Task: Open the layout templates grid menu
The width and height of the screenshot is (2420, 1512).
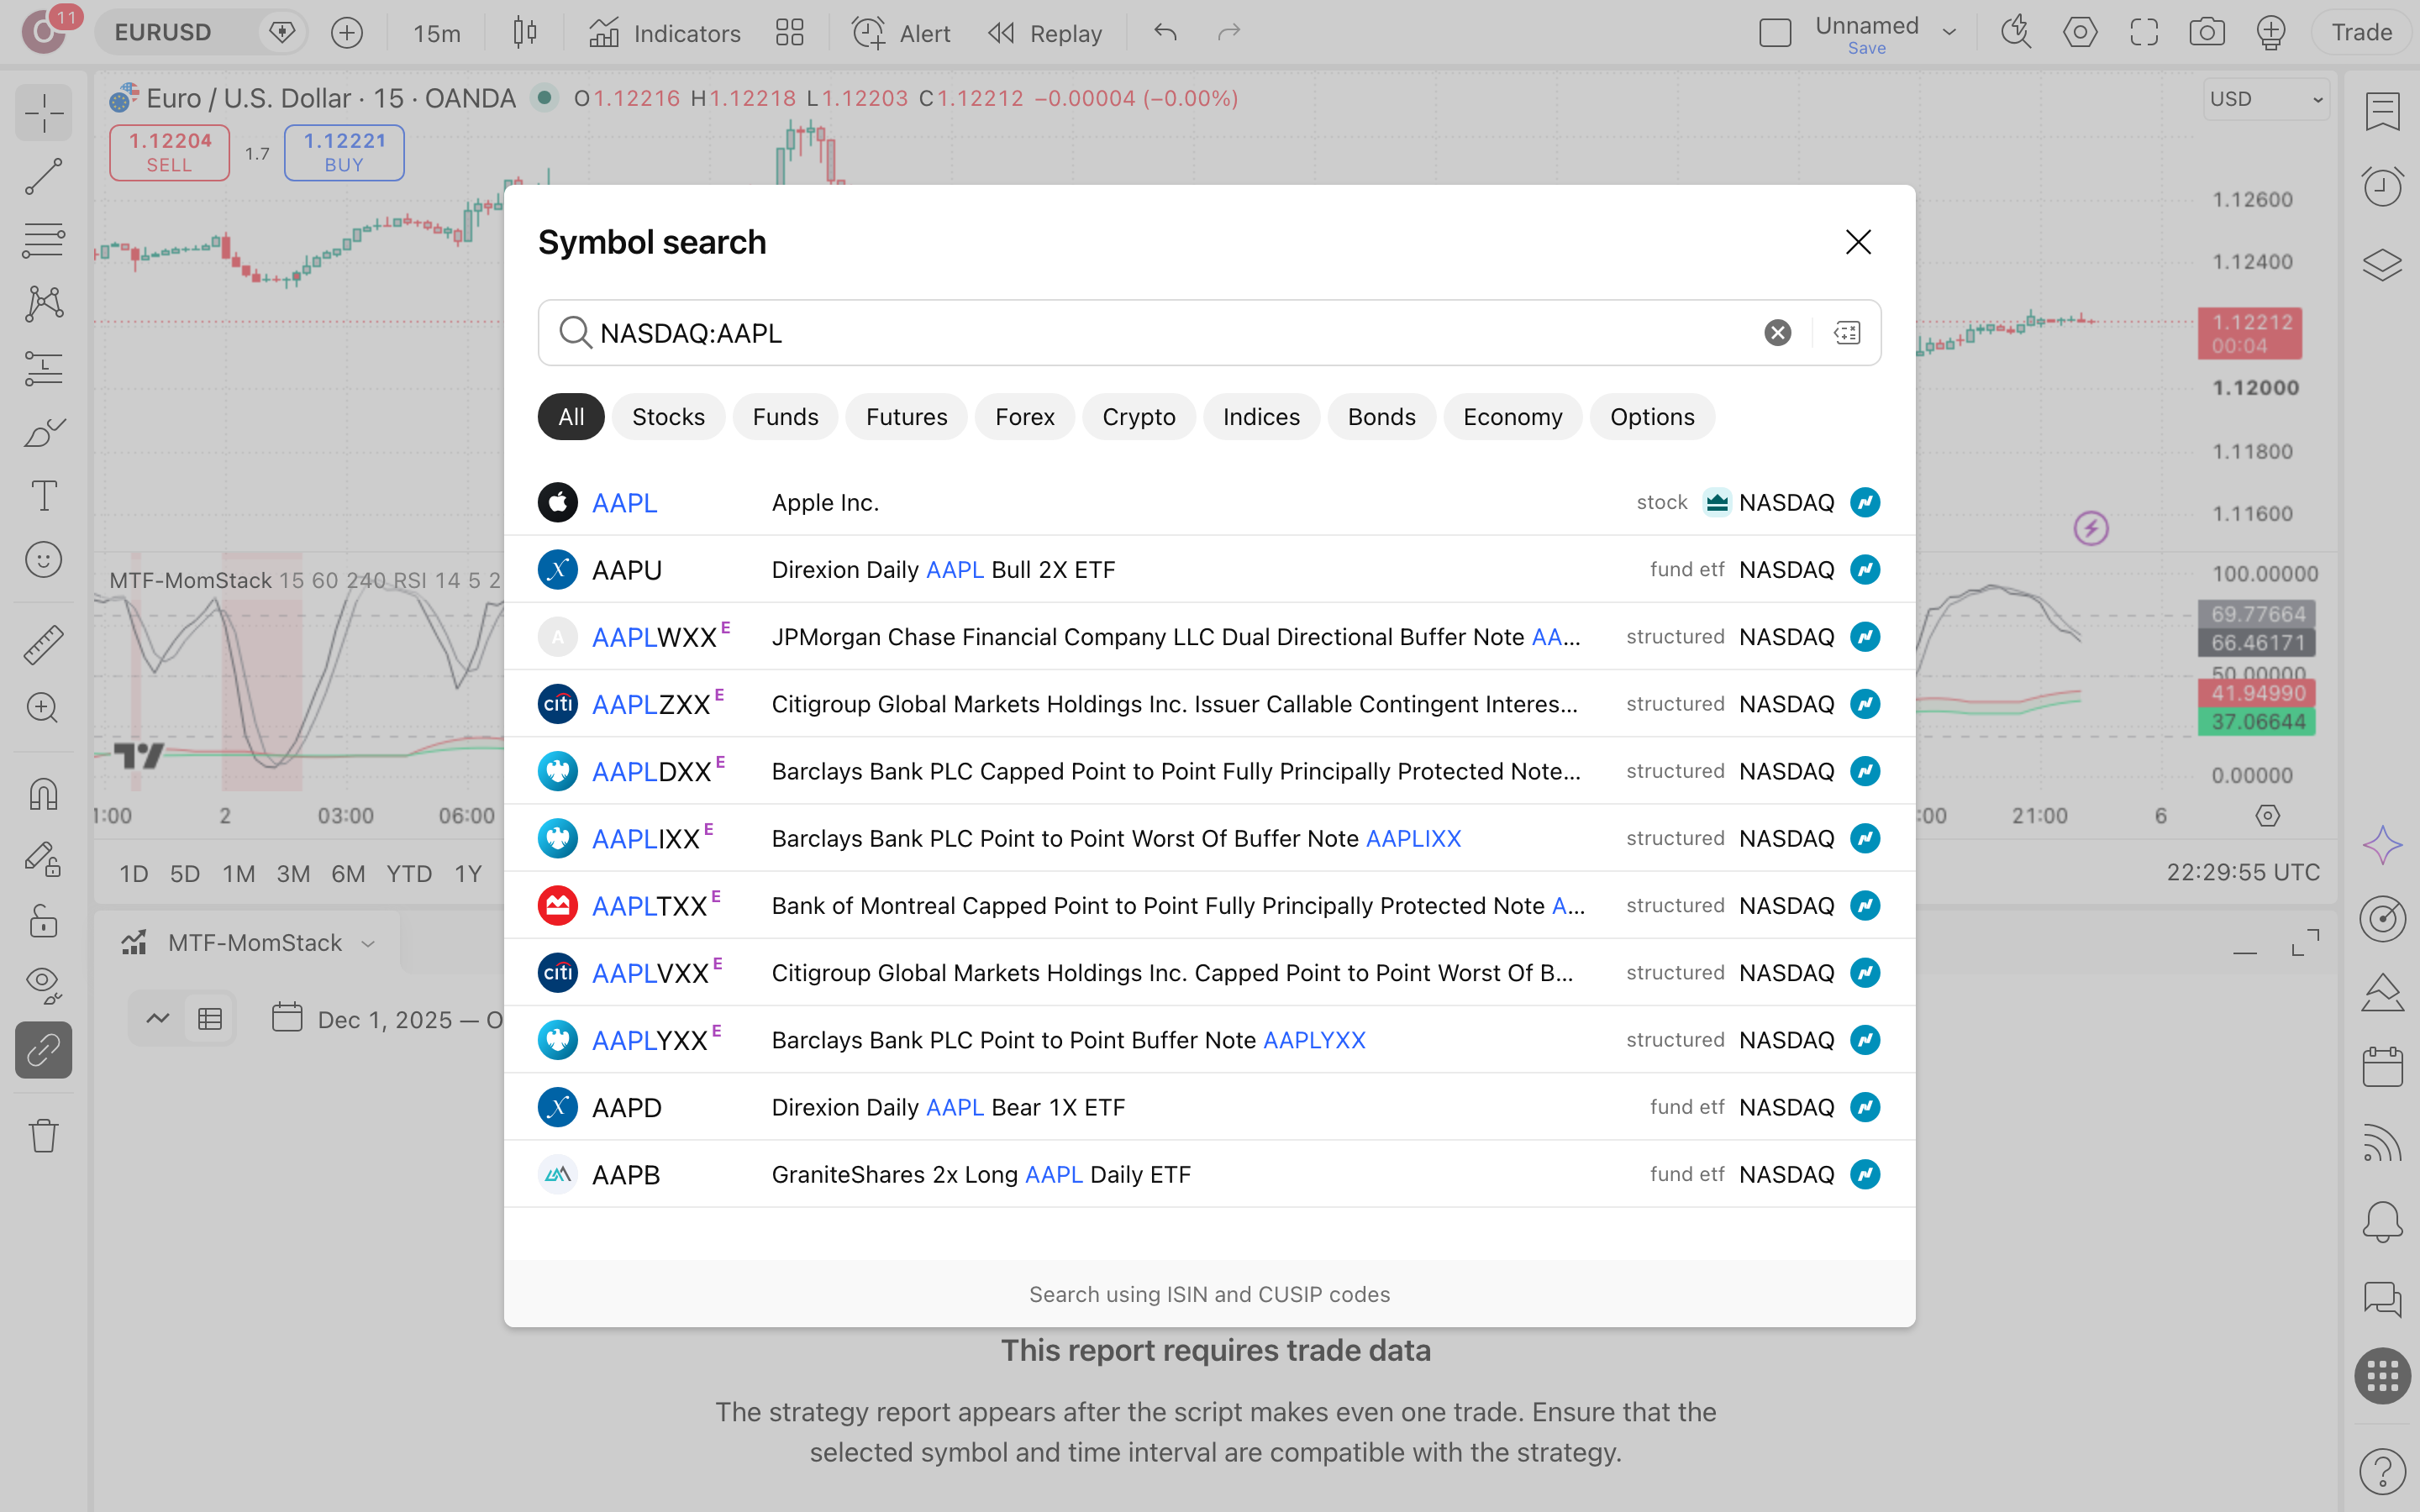Action: click(790, 33)
